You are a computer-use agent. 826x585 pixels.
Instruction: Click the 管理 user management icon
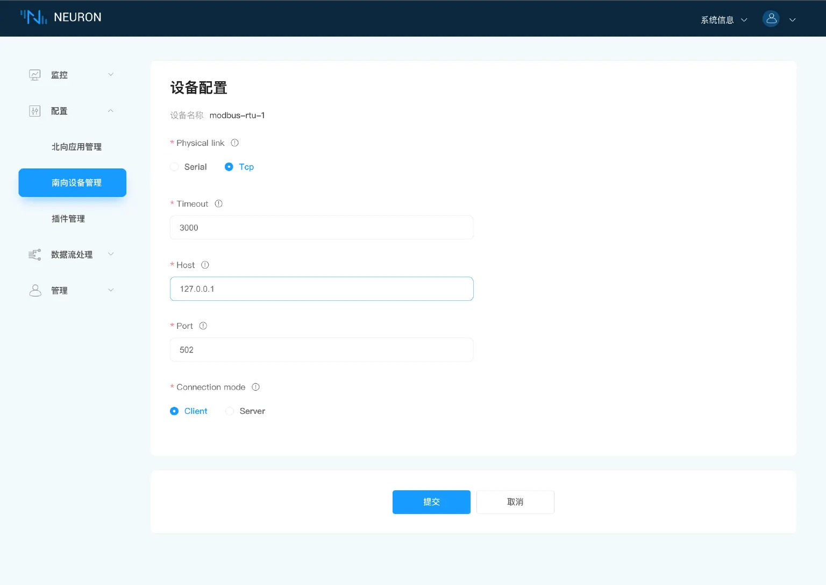pyautogui.click(x=34, y=290)
